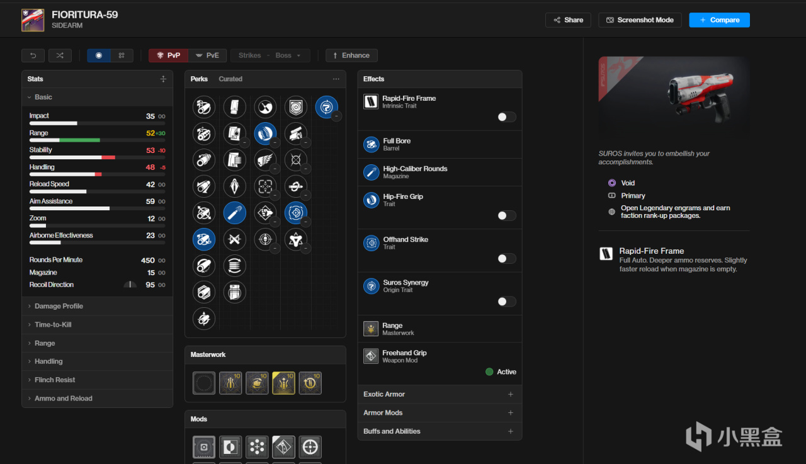Image resolution: width=806 pixels, height=464 pixels.
Task: Click the selected Freehand Grip mod icon
Action: 283,447
